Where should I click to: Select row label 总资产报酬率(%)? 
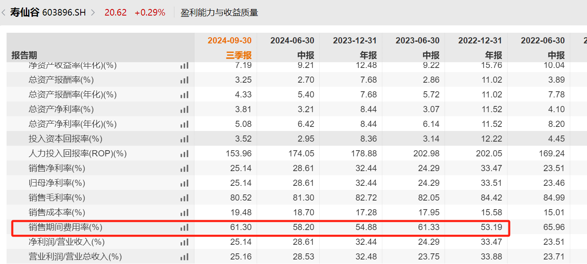(x=61, y=80)
